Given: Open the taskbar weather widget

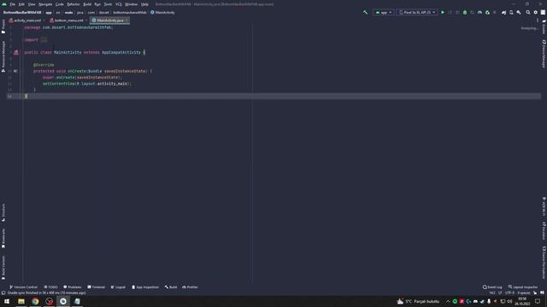Looking at the screenshot, I should [418, 301].
